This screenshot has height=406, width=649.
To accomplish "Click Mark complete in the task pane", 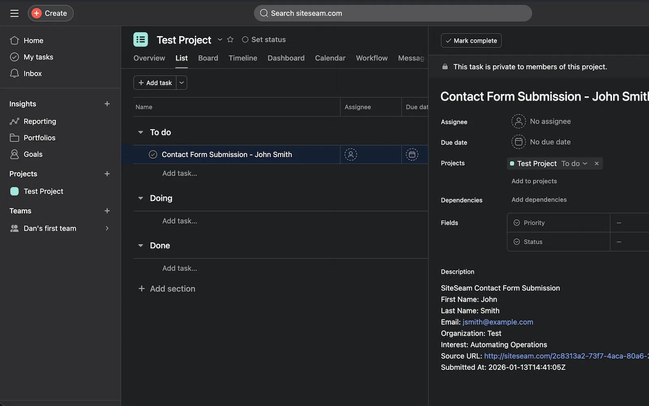I will pos(471,41).
